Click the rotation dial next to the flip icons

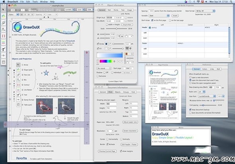click(x=126, y=36)
